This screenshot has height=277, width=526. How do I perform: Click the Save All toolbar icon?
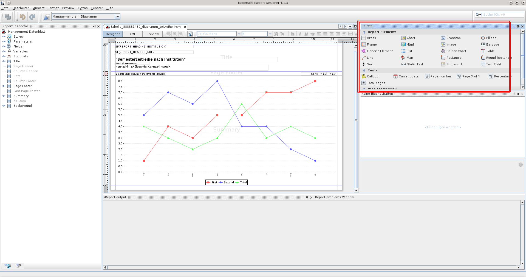coord(8,17)
